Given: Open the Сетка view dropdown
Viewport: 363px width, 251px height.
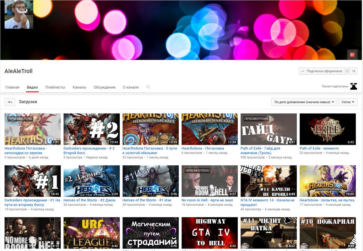Looking at the screenshot, I should click(x=348, y=102).
